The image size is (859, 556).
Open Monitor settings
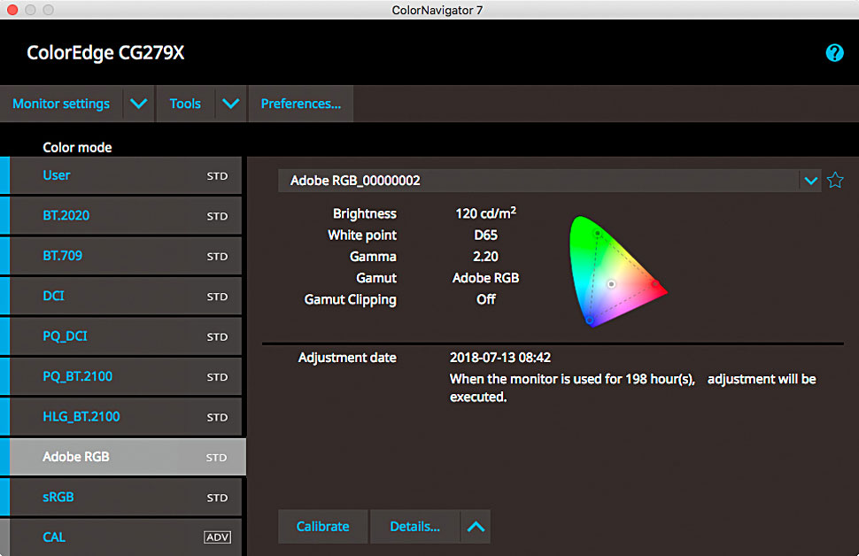coord(61,104)
